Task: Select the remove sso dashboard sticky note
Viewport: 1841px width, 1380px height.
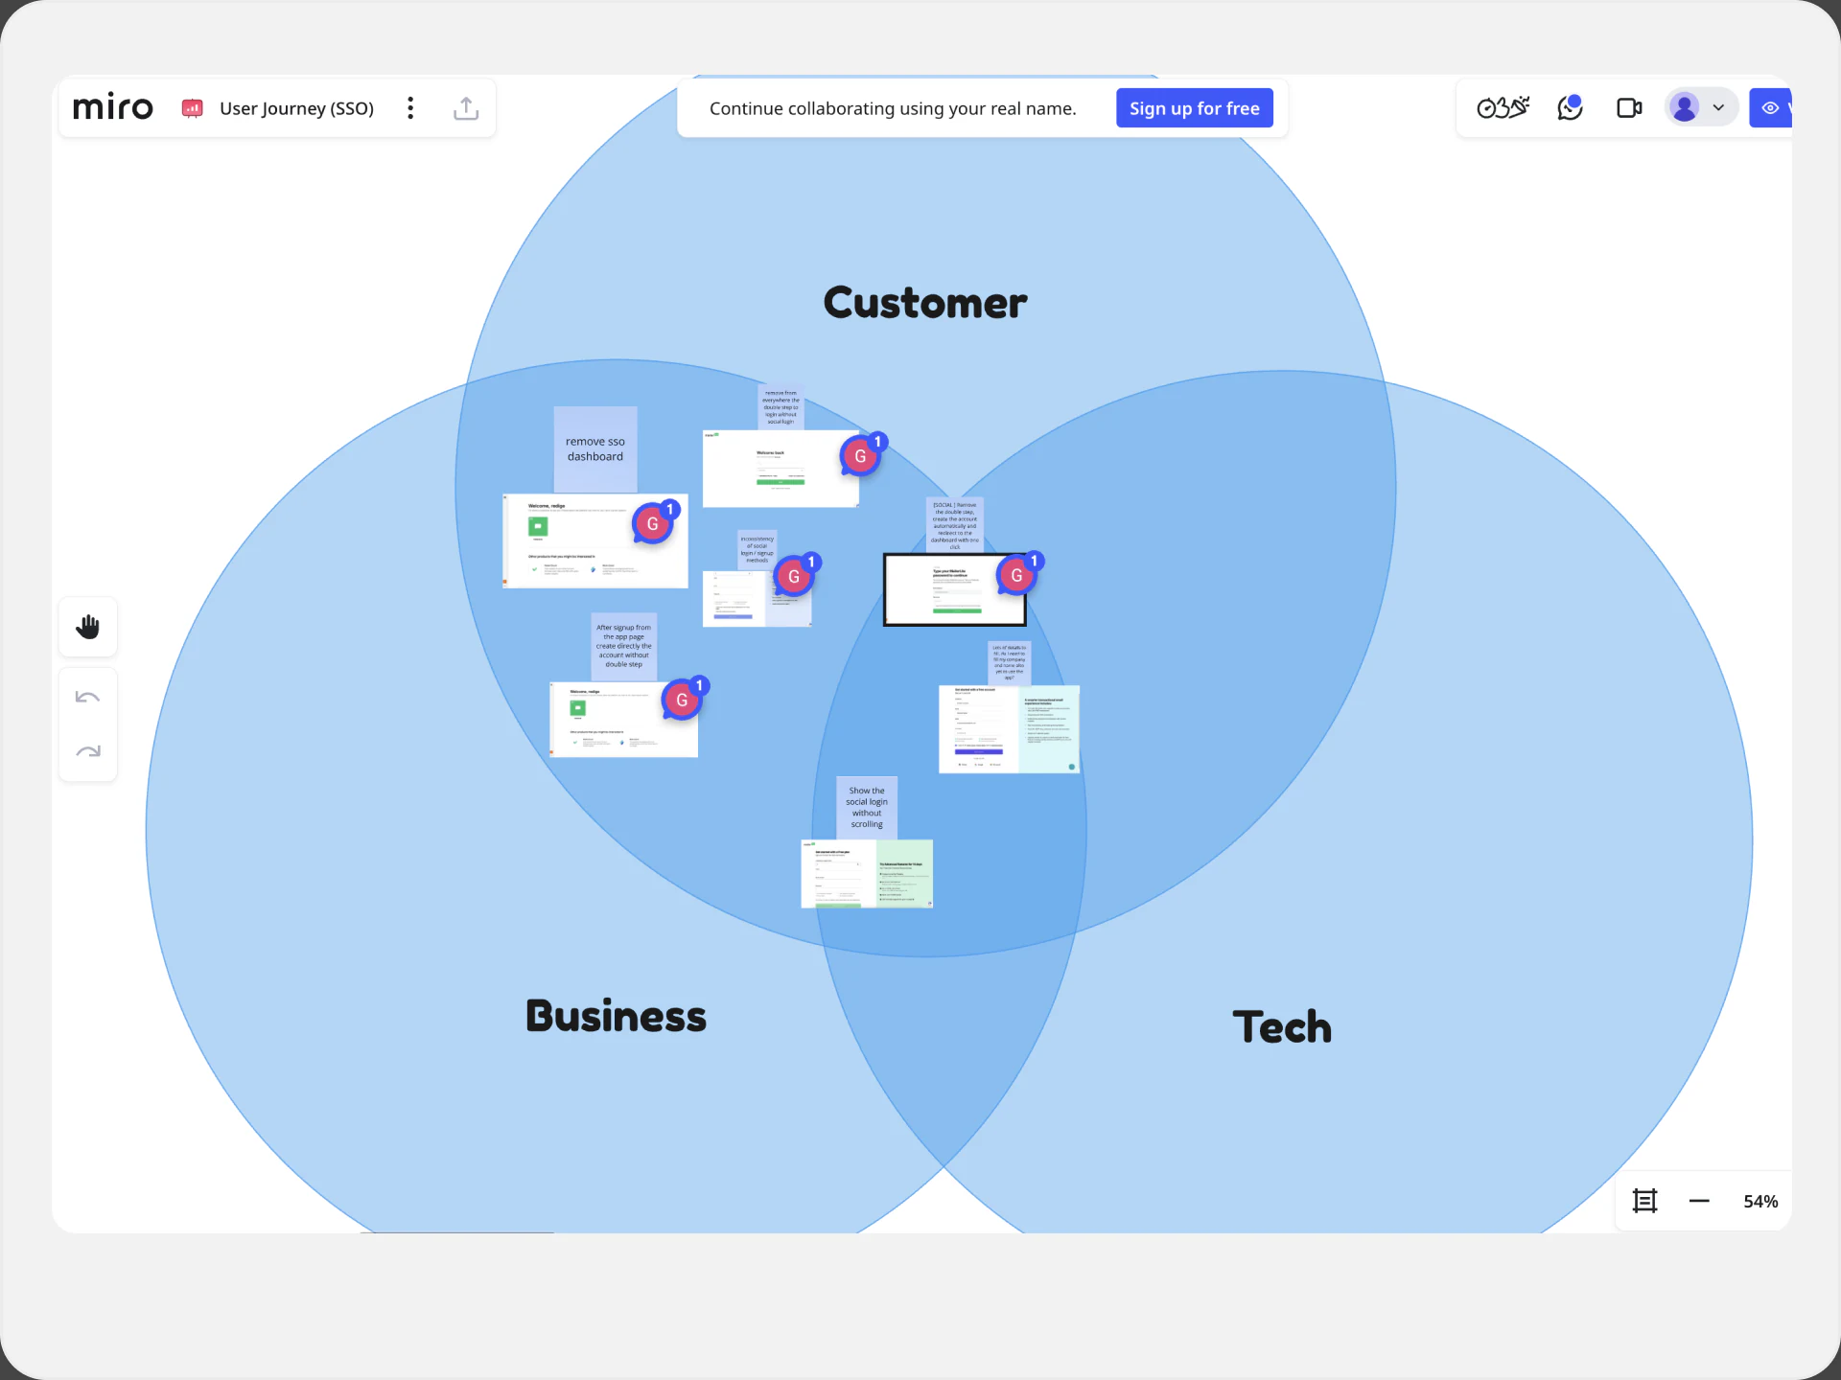Action: pos(595,448)
